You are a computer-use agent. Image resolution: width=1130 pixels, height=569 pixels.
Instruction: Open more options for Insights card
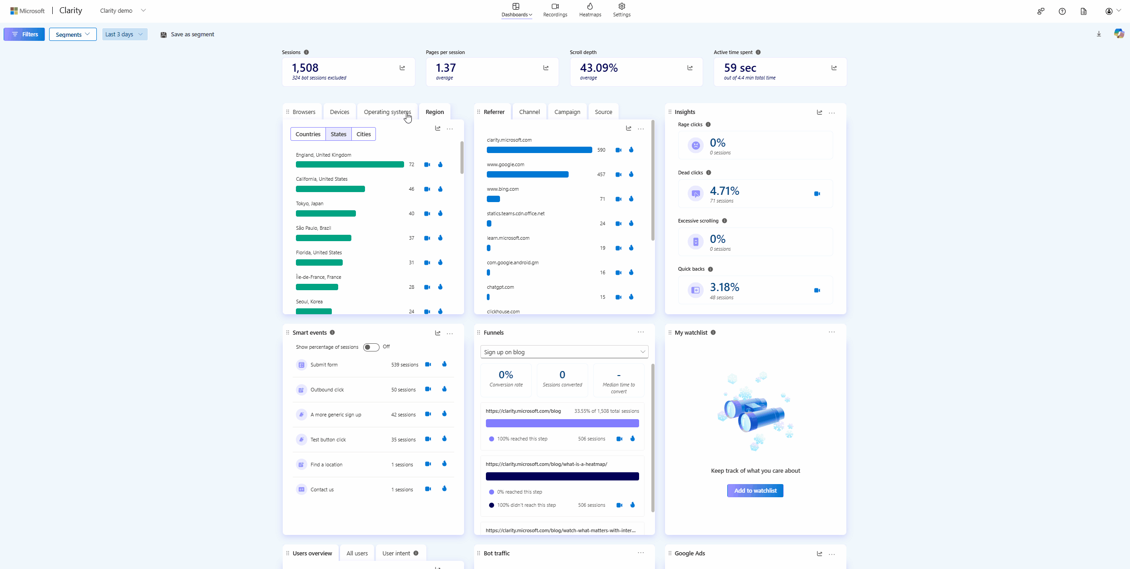832,112
